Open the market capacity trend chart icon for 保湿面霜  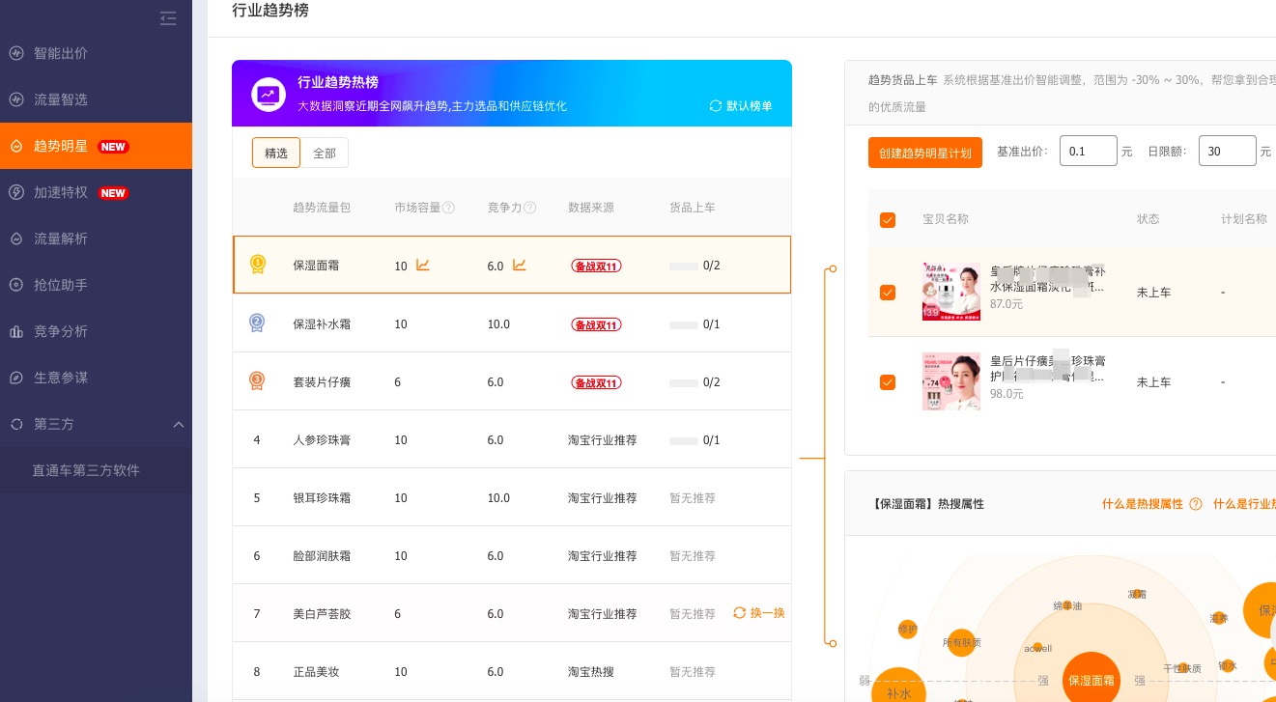[x=423, y=265]
